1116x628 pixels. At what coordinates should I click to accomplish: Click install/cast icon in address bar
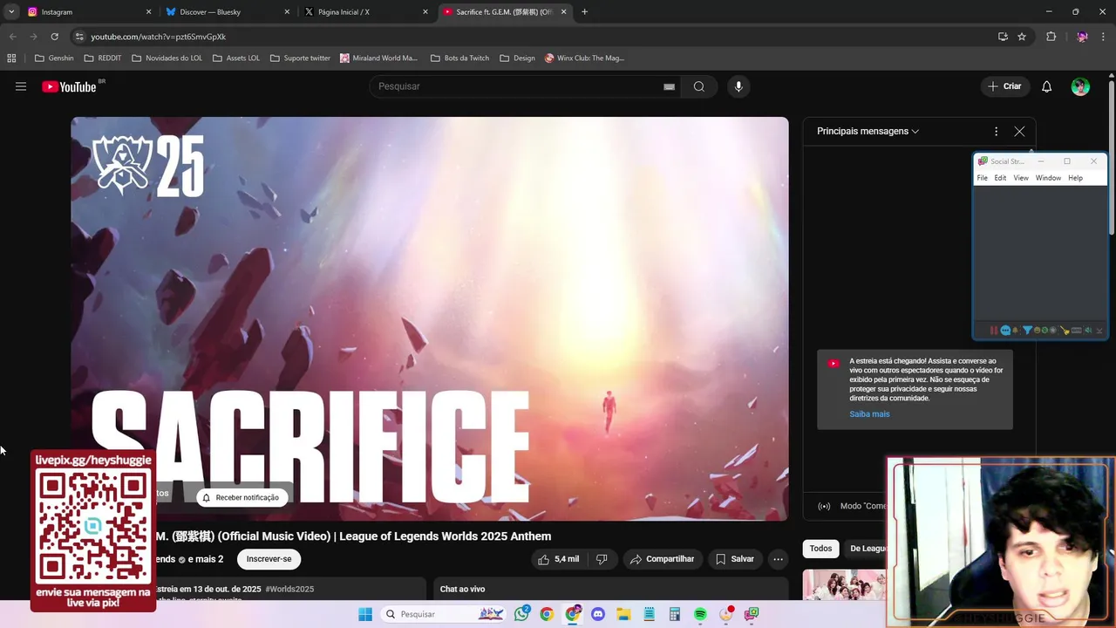point(1003,37)
